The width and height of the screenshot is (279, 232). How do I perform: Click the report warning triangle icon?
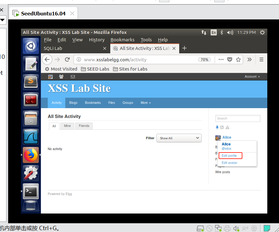coord(227,127)
